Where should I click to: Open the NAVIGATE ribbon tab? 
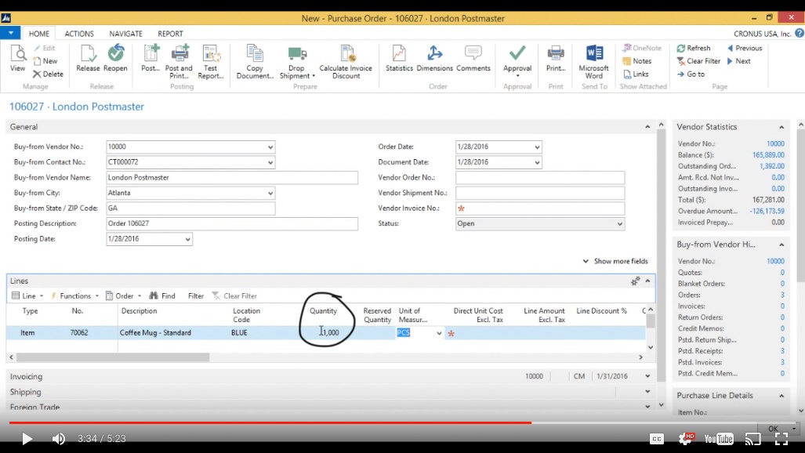125,34
